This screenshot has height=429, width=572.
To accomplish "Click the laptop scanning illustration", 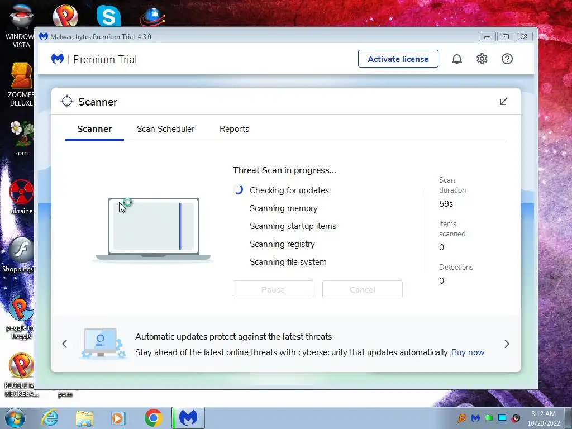I will [x=153, y=229].
